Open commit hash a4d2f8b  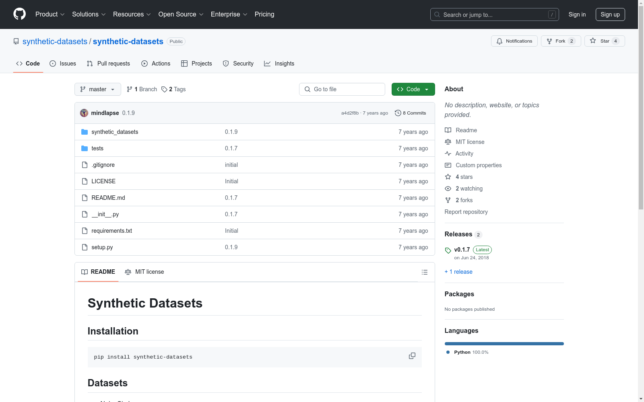(x=350, y=113)
